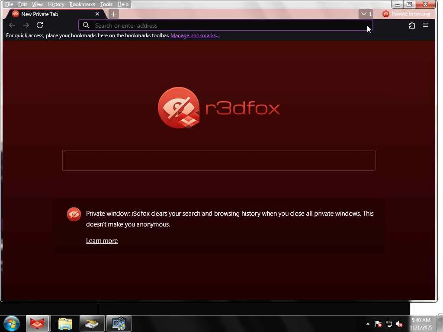Select the New Private Tab tab

click(55, 14)
